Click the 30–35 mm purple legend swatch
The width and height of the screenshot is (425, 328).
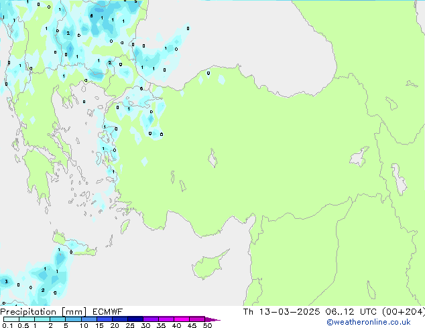pyautogui.click(x=151, y=319)
